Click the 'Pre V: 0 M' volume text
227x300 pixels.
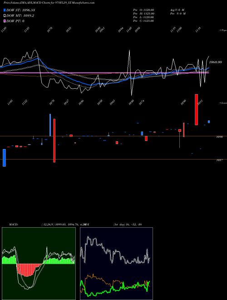tap(178, 14)
